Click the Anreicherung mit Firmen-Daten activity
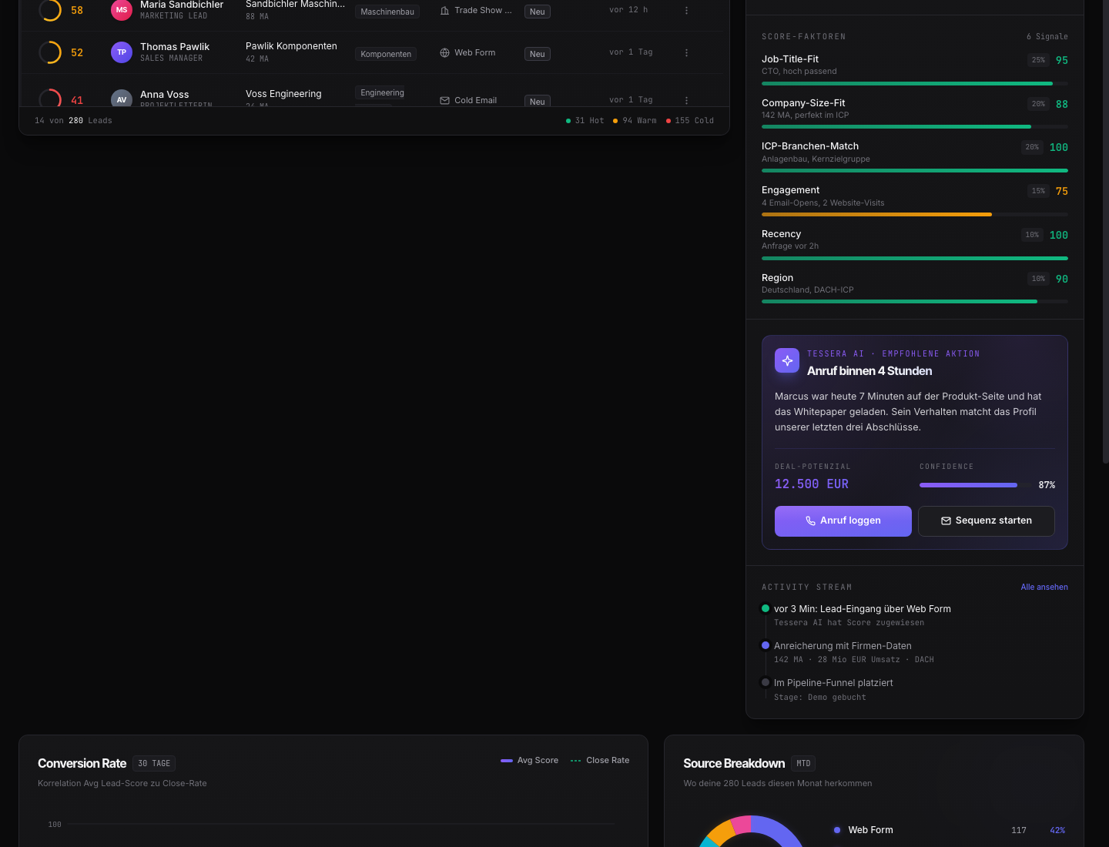The height and width of the screenshot is (847, 1109). (x=843, y=646)
